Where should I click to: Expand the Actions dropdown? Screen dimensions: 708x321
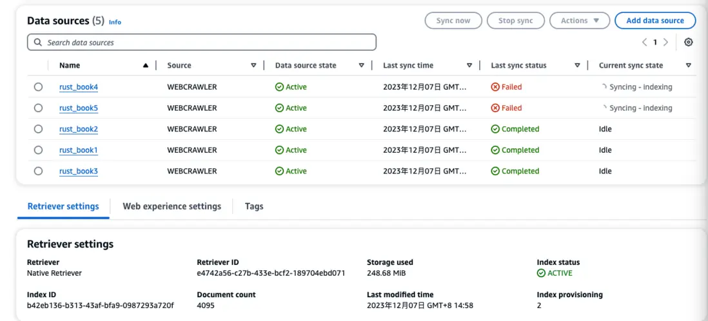580,21
